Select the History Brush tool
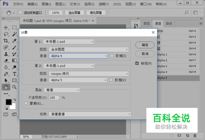The image size is (205, 140). (15, 54)
